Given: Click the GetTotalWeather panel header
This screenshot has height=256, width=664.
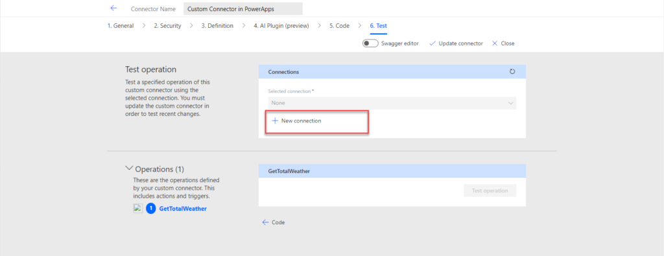Looking at the screenshot, I should click(x=392, y=171).
